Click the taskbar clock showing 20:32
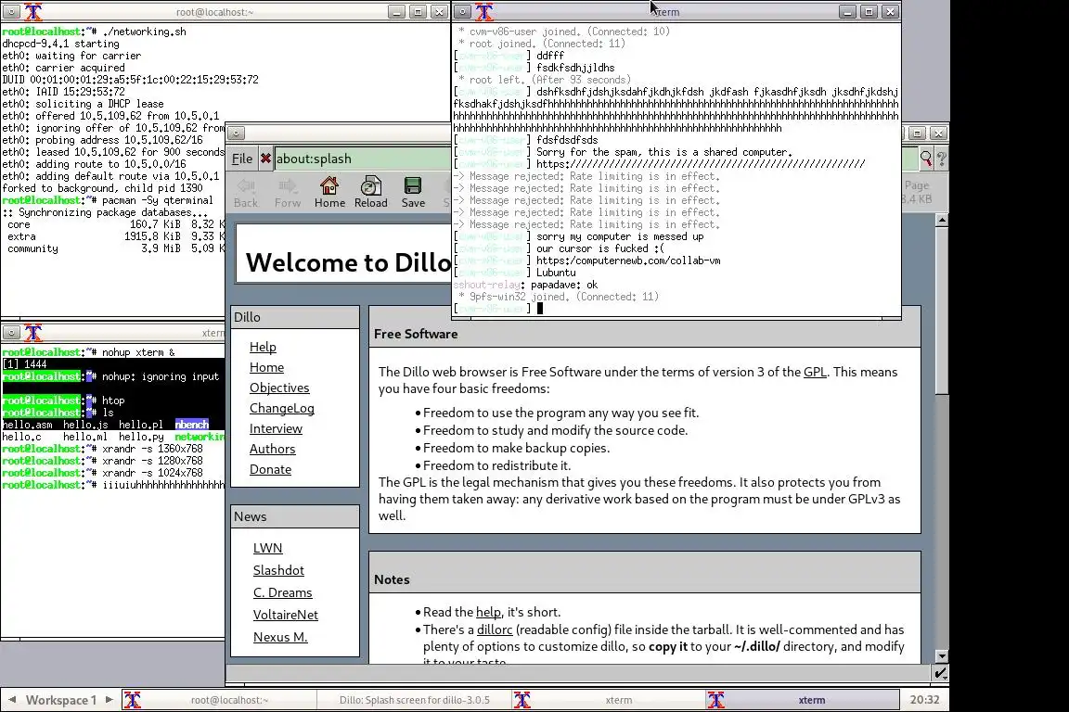The height and width of the screenshot is (712, 1069). (924, 700)
